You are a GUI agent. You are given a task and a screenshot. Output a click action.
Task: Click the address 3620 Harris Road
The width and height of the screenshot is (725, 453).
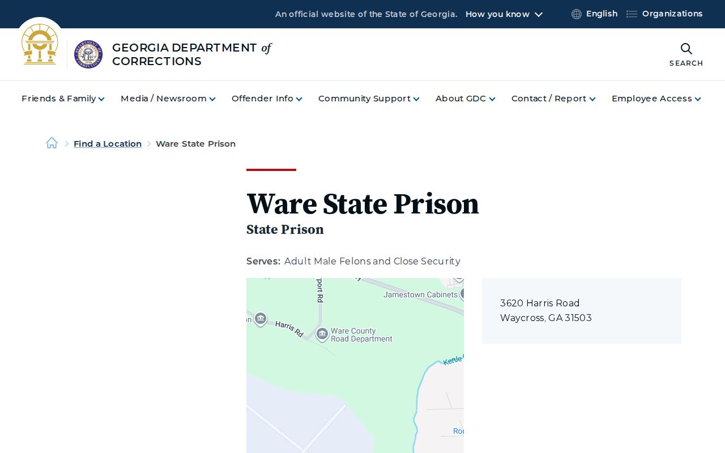tap(540, 303)
